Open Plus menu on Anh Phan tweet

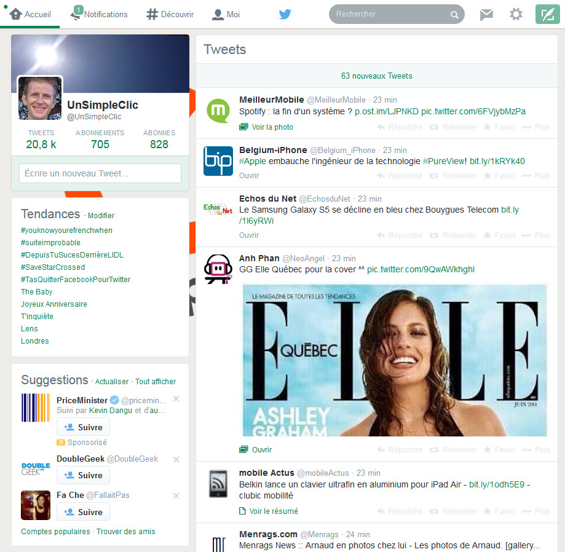coord(536,450)
